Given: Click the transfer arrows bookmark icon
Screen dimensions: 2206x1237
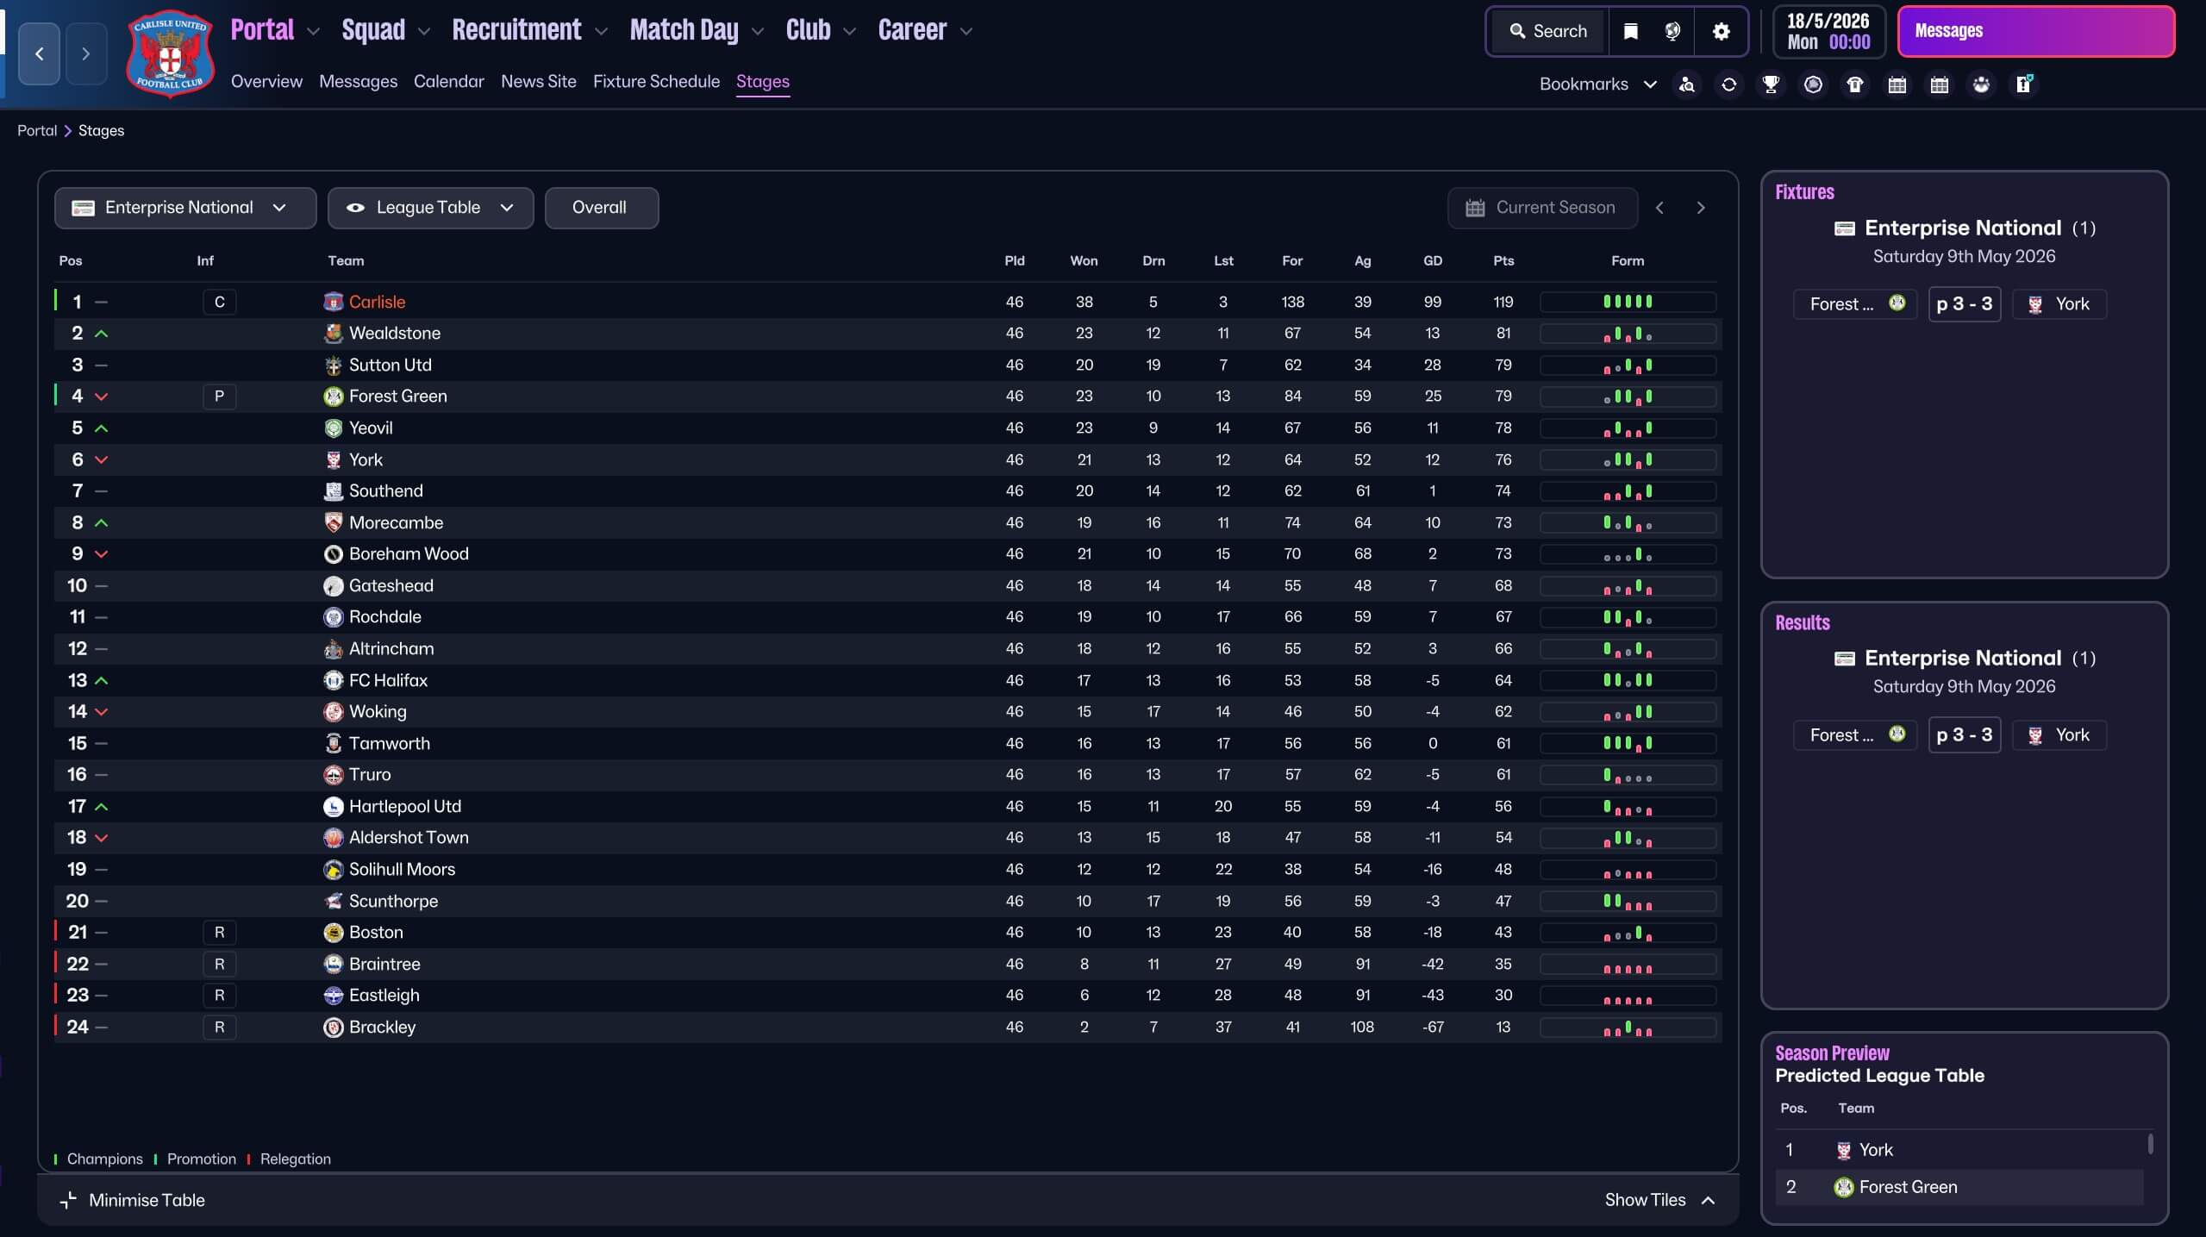Looking at the screenshot, I should click(x=1728, y=84).
